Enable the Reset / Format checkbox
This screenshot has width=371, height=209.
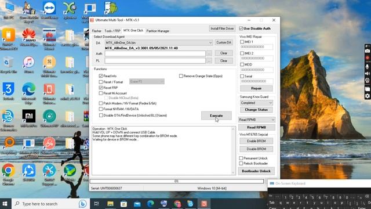(100, 82)
